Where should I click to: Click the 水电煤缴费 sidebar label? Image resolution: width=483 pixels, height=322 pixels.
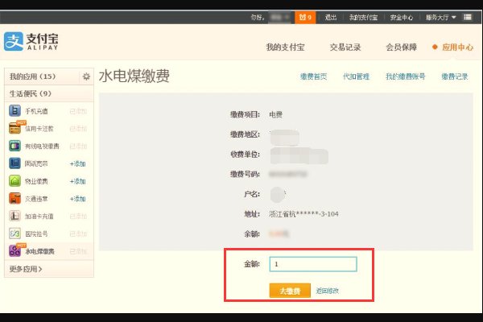pyautogui.click(x=39, y=251)
